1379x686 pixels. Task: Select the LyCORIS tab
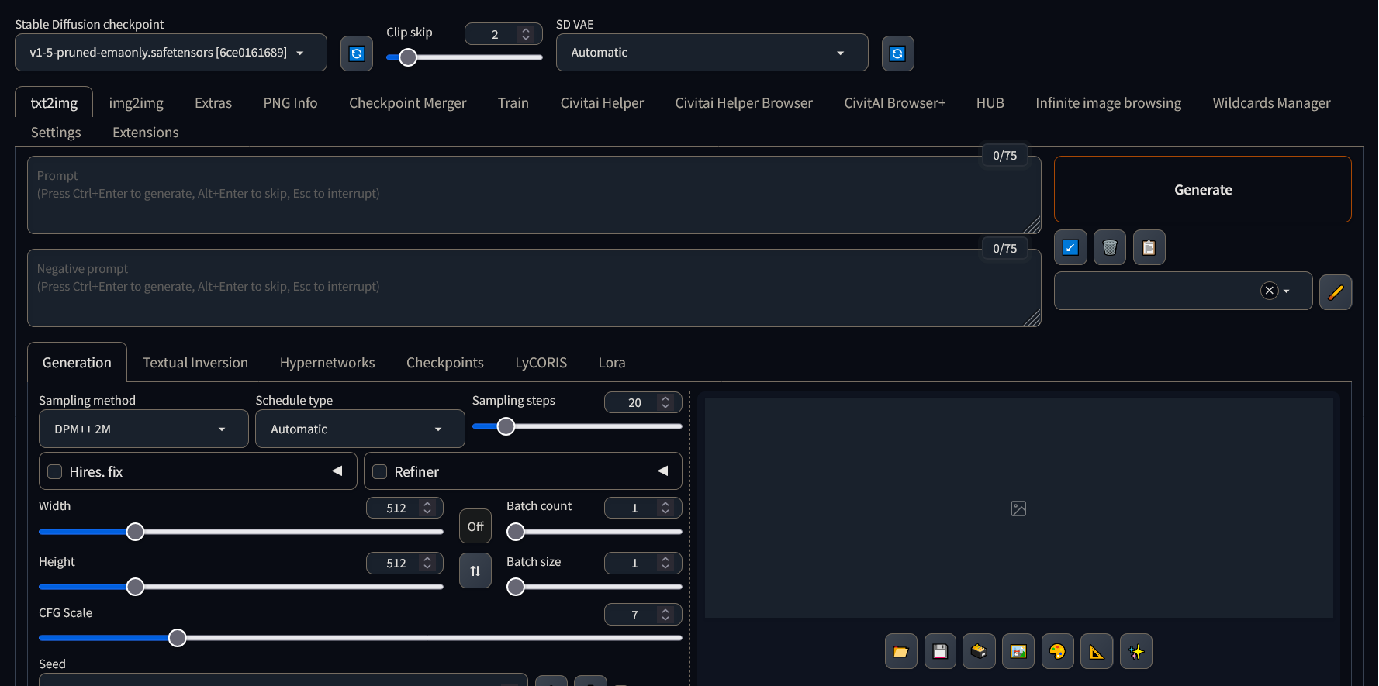click(x=541, y=363)
